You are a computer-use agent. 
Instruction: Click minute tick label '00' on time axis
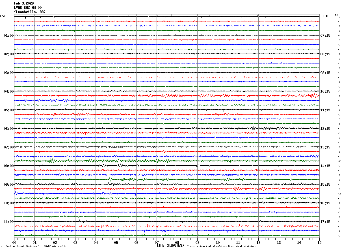14,242
